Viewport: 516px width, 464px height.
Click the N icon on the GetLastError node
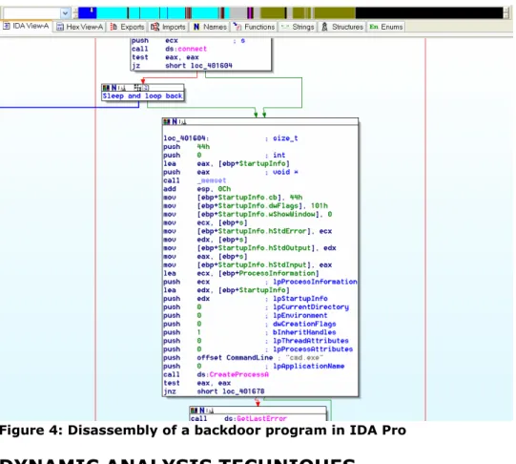(202, 411)
